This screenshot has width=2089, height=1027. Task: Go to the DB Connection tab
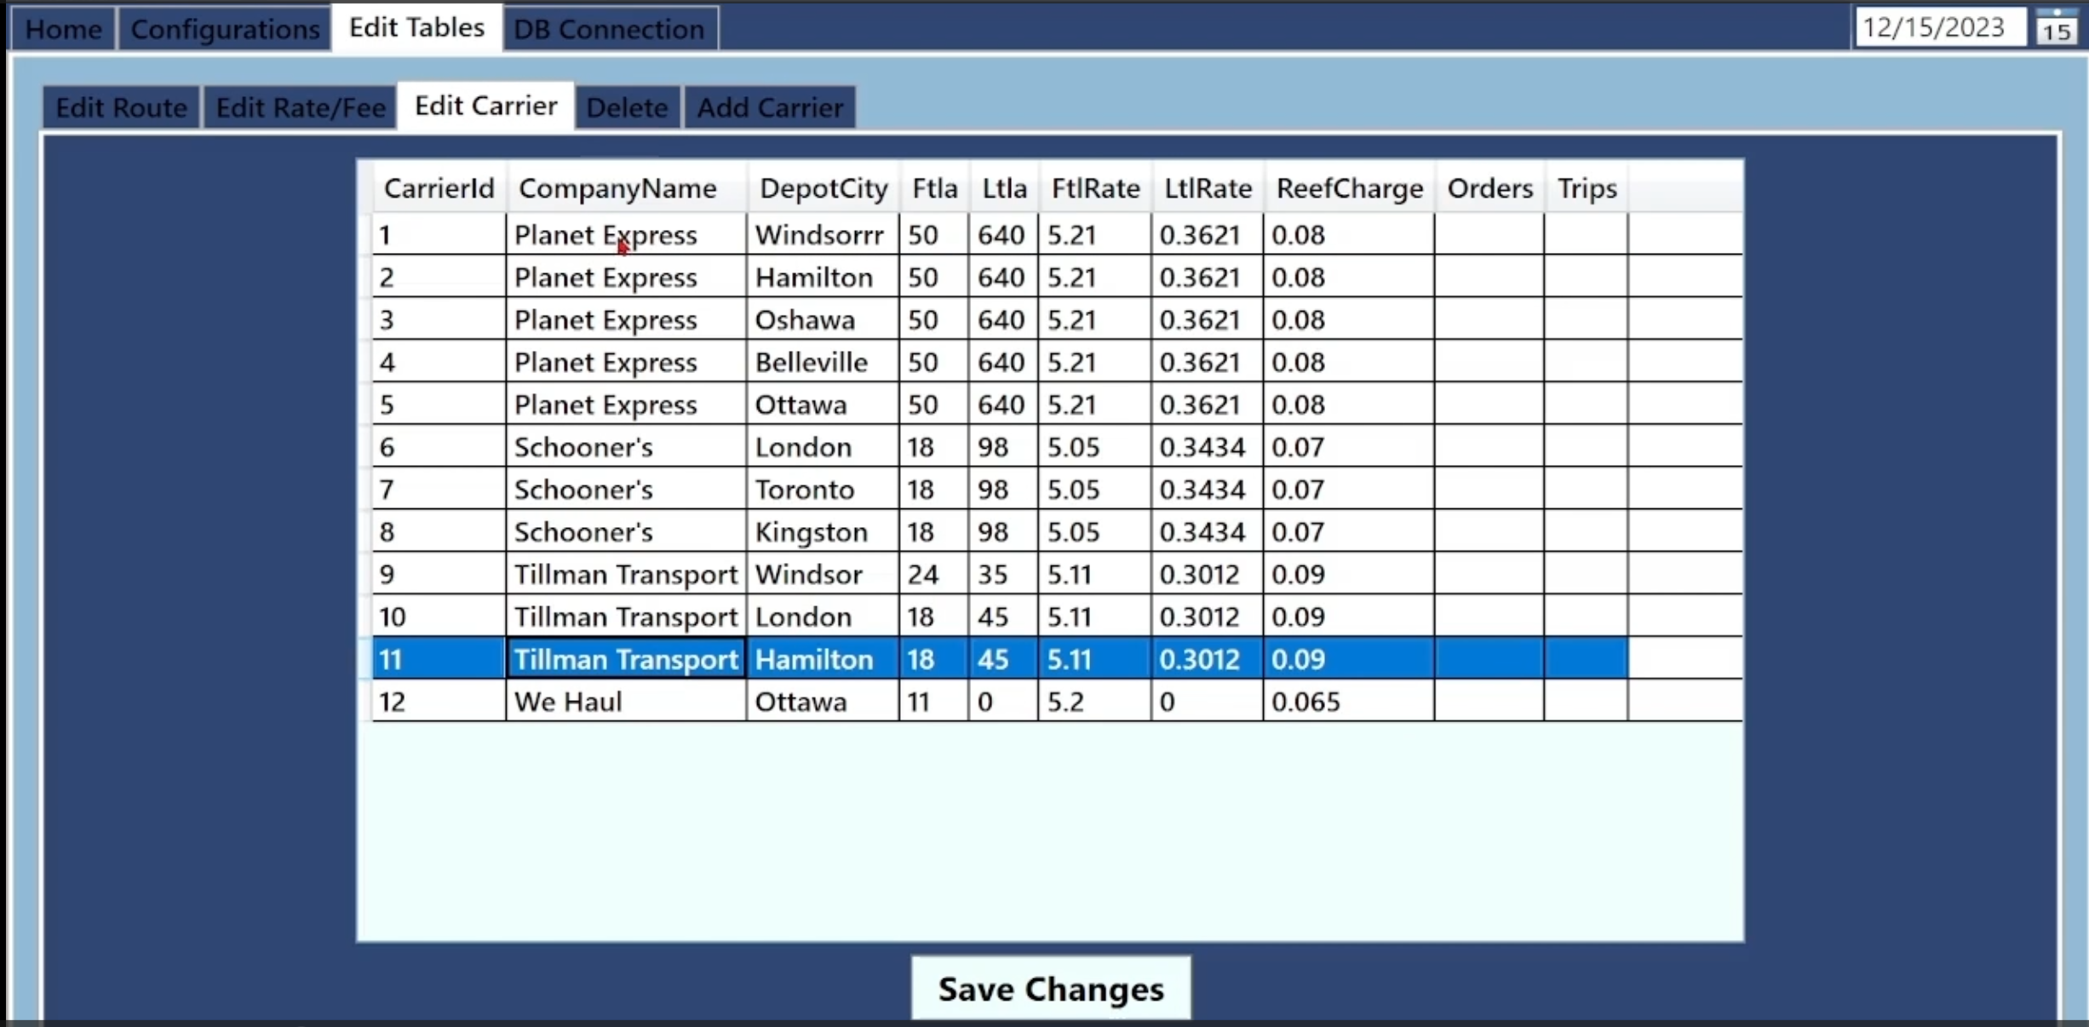(x=609, y=29)
